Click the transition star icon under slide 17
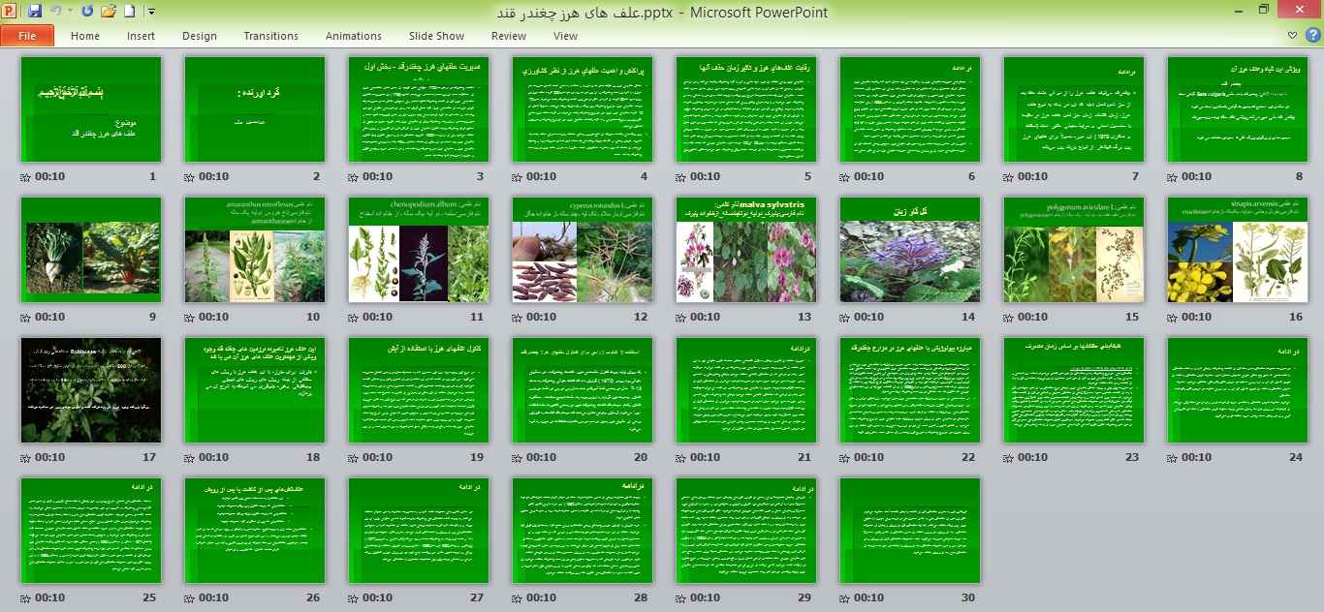This screenshot has width=1324, height=612. pos(26,458)
